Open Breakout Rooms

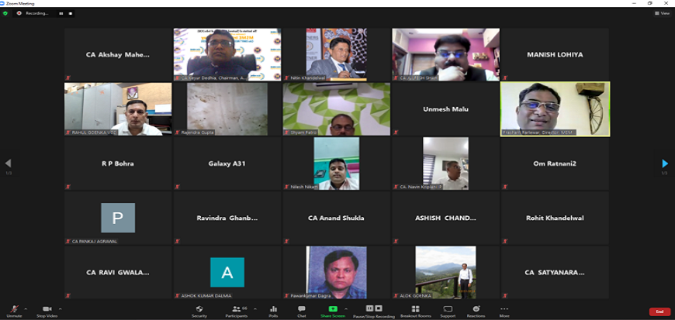(415, 310)
